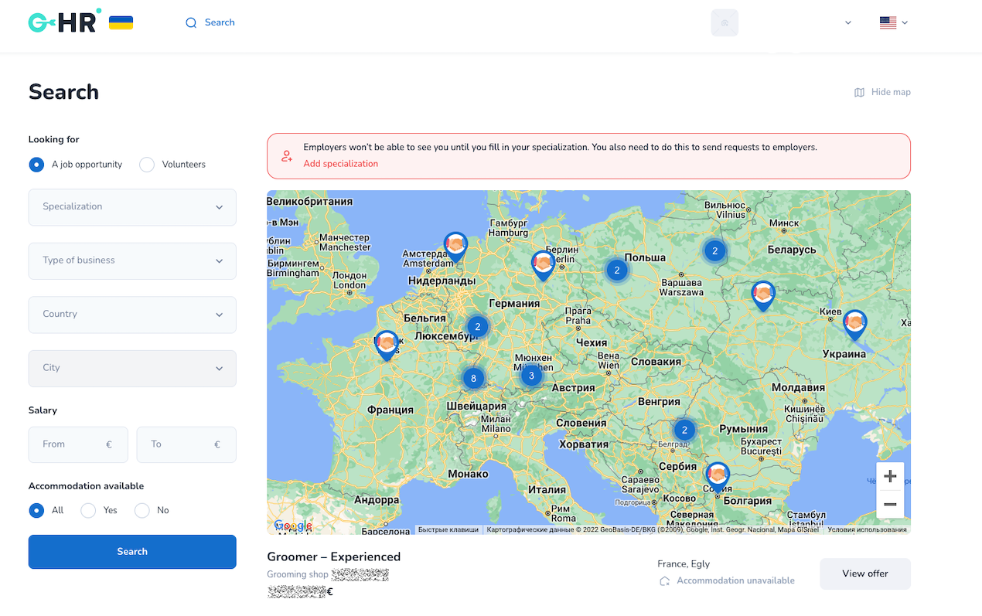Zoom out the map with minus button
This screenshot has width=982, height=616.
click(890, 505)
